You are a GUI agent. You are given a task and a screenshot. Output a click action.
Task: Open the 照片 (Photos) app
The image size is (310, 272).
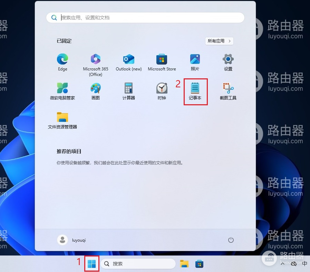(x=195, y=62)
